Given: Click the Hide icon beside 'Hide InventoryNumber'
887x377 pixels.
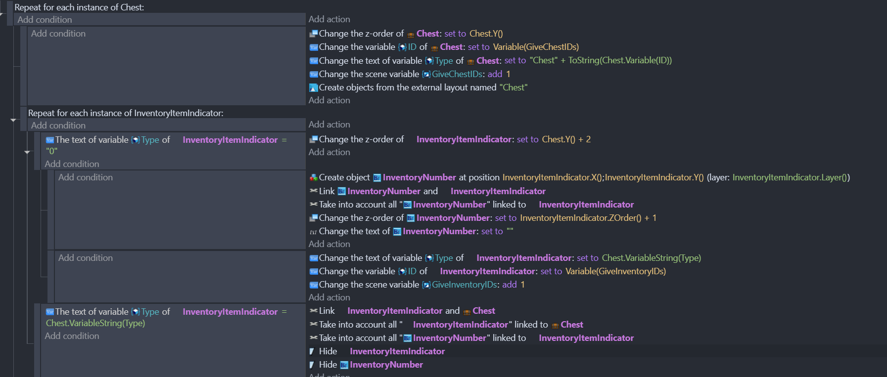Looking at the screenshot, I should coord(312,365).
